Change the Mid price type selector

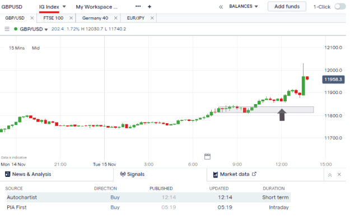[36, 48]
